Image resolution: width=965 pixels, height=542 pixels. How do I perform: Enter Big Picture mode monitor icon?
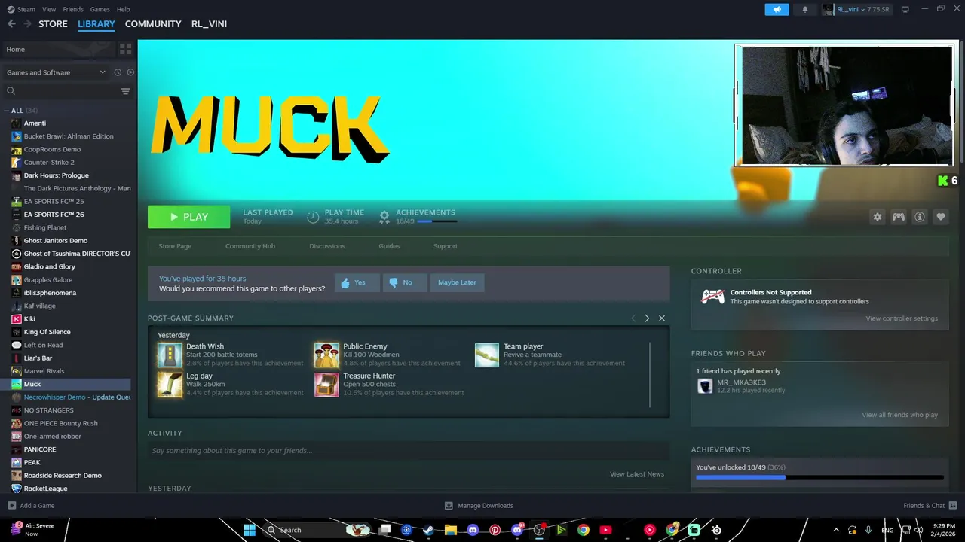click(x=905, y=9)
